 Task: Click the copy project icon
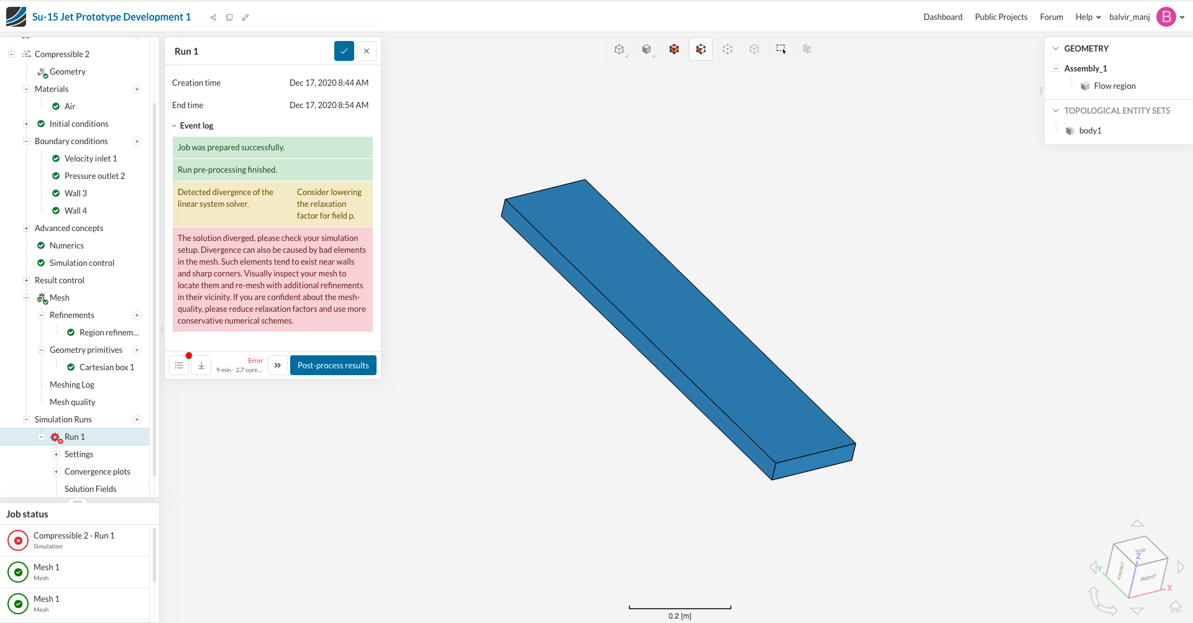point(229,17)
